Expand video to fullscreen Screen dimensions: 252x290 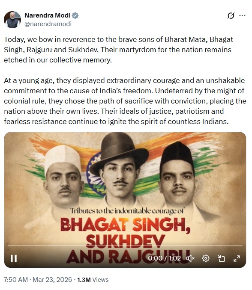coord(237,258)
